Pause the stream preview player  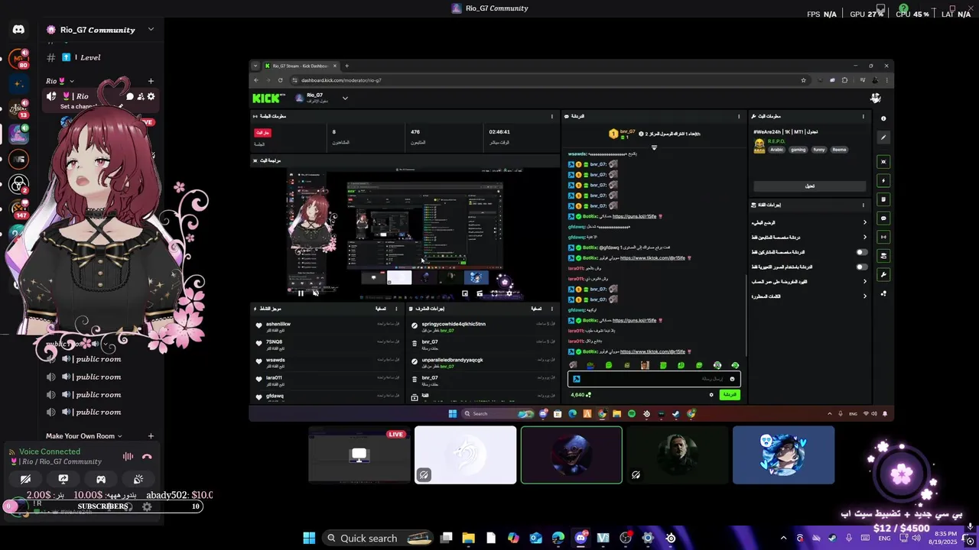pos(301,293)
